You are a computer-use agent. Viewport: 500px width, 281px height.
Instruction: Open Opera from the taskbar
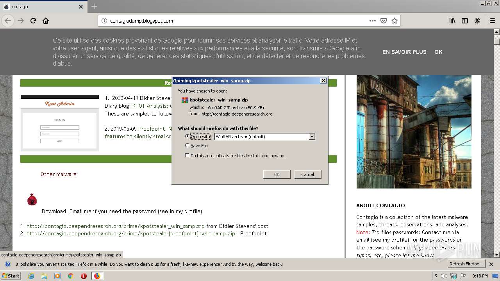coord(84,276)
